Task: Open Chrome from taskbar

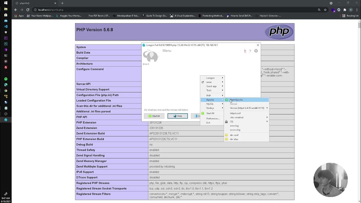Action: (6, 91)
